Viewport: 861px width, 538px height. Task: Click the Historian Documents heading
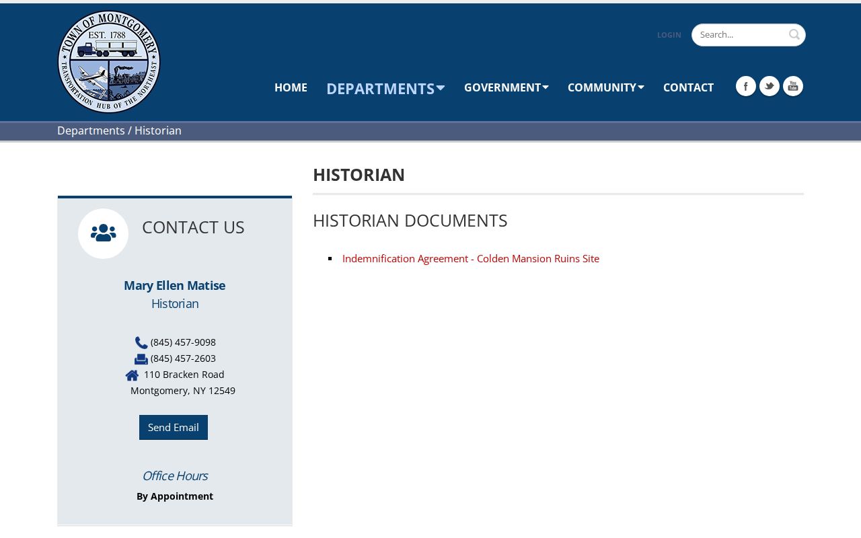[410, 221]
